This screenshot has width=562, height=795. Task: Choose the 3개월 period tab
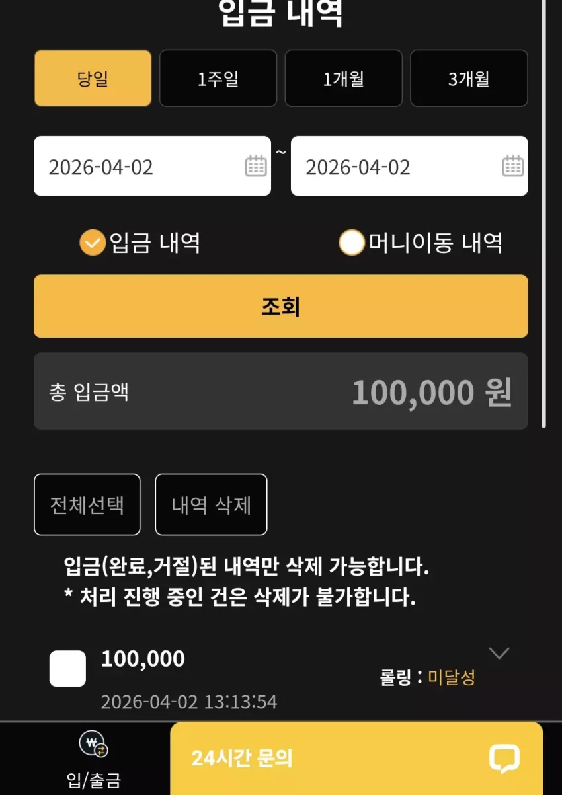tap(469, 78)
